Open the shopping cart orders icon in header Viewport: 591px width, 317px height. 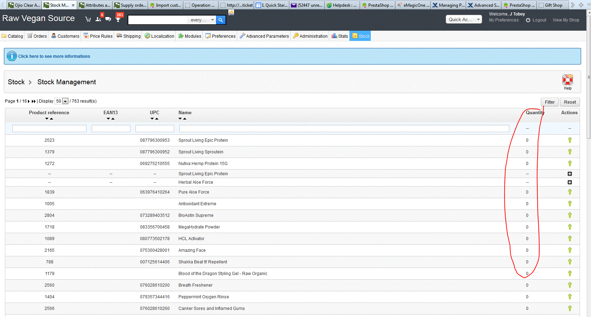point(88,19)
